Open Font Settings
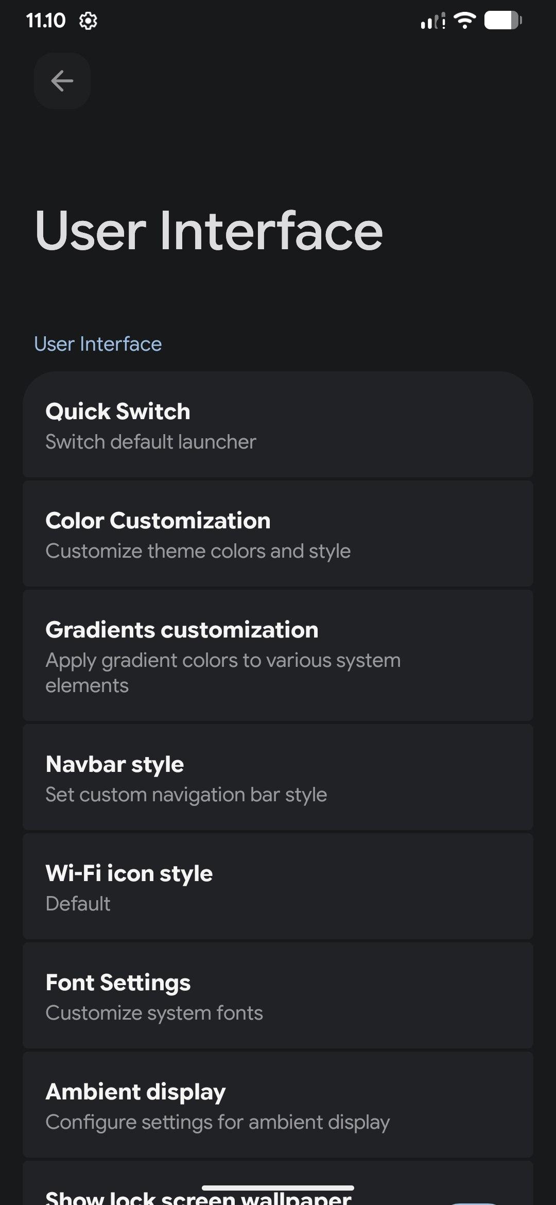The image size is (556, 1205). pyautogui.click(x=277, y=996)
